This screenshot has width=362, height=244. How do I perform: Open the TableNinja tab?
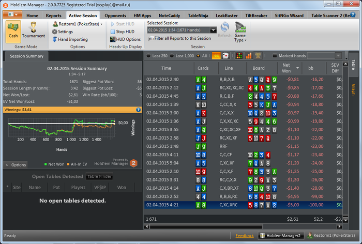tap(198, 16)
